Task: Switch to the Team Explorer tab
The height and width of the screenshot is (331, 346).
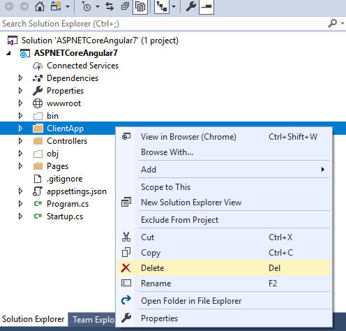Action: click(x=93, y=320)
